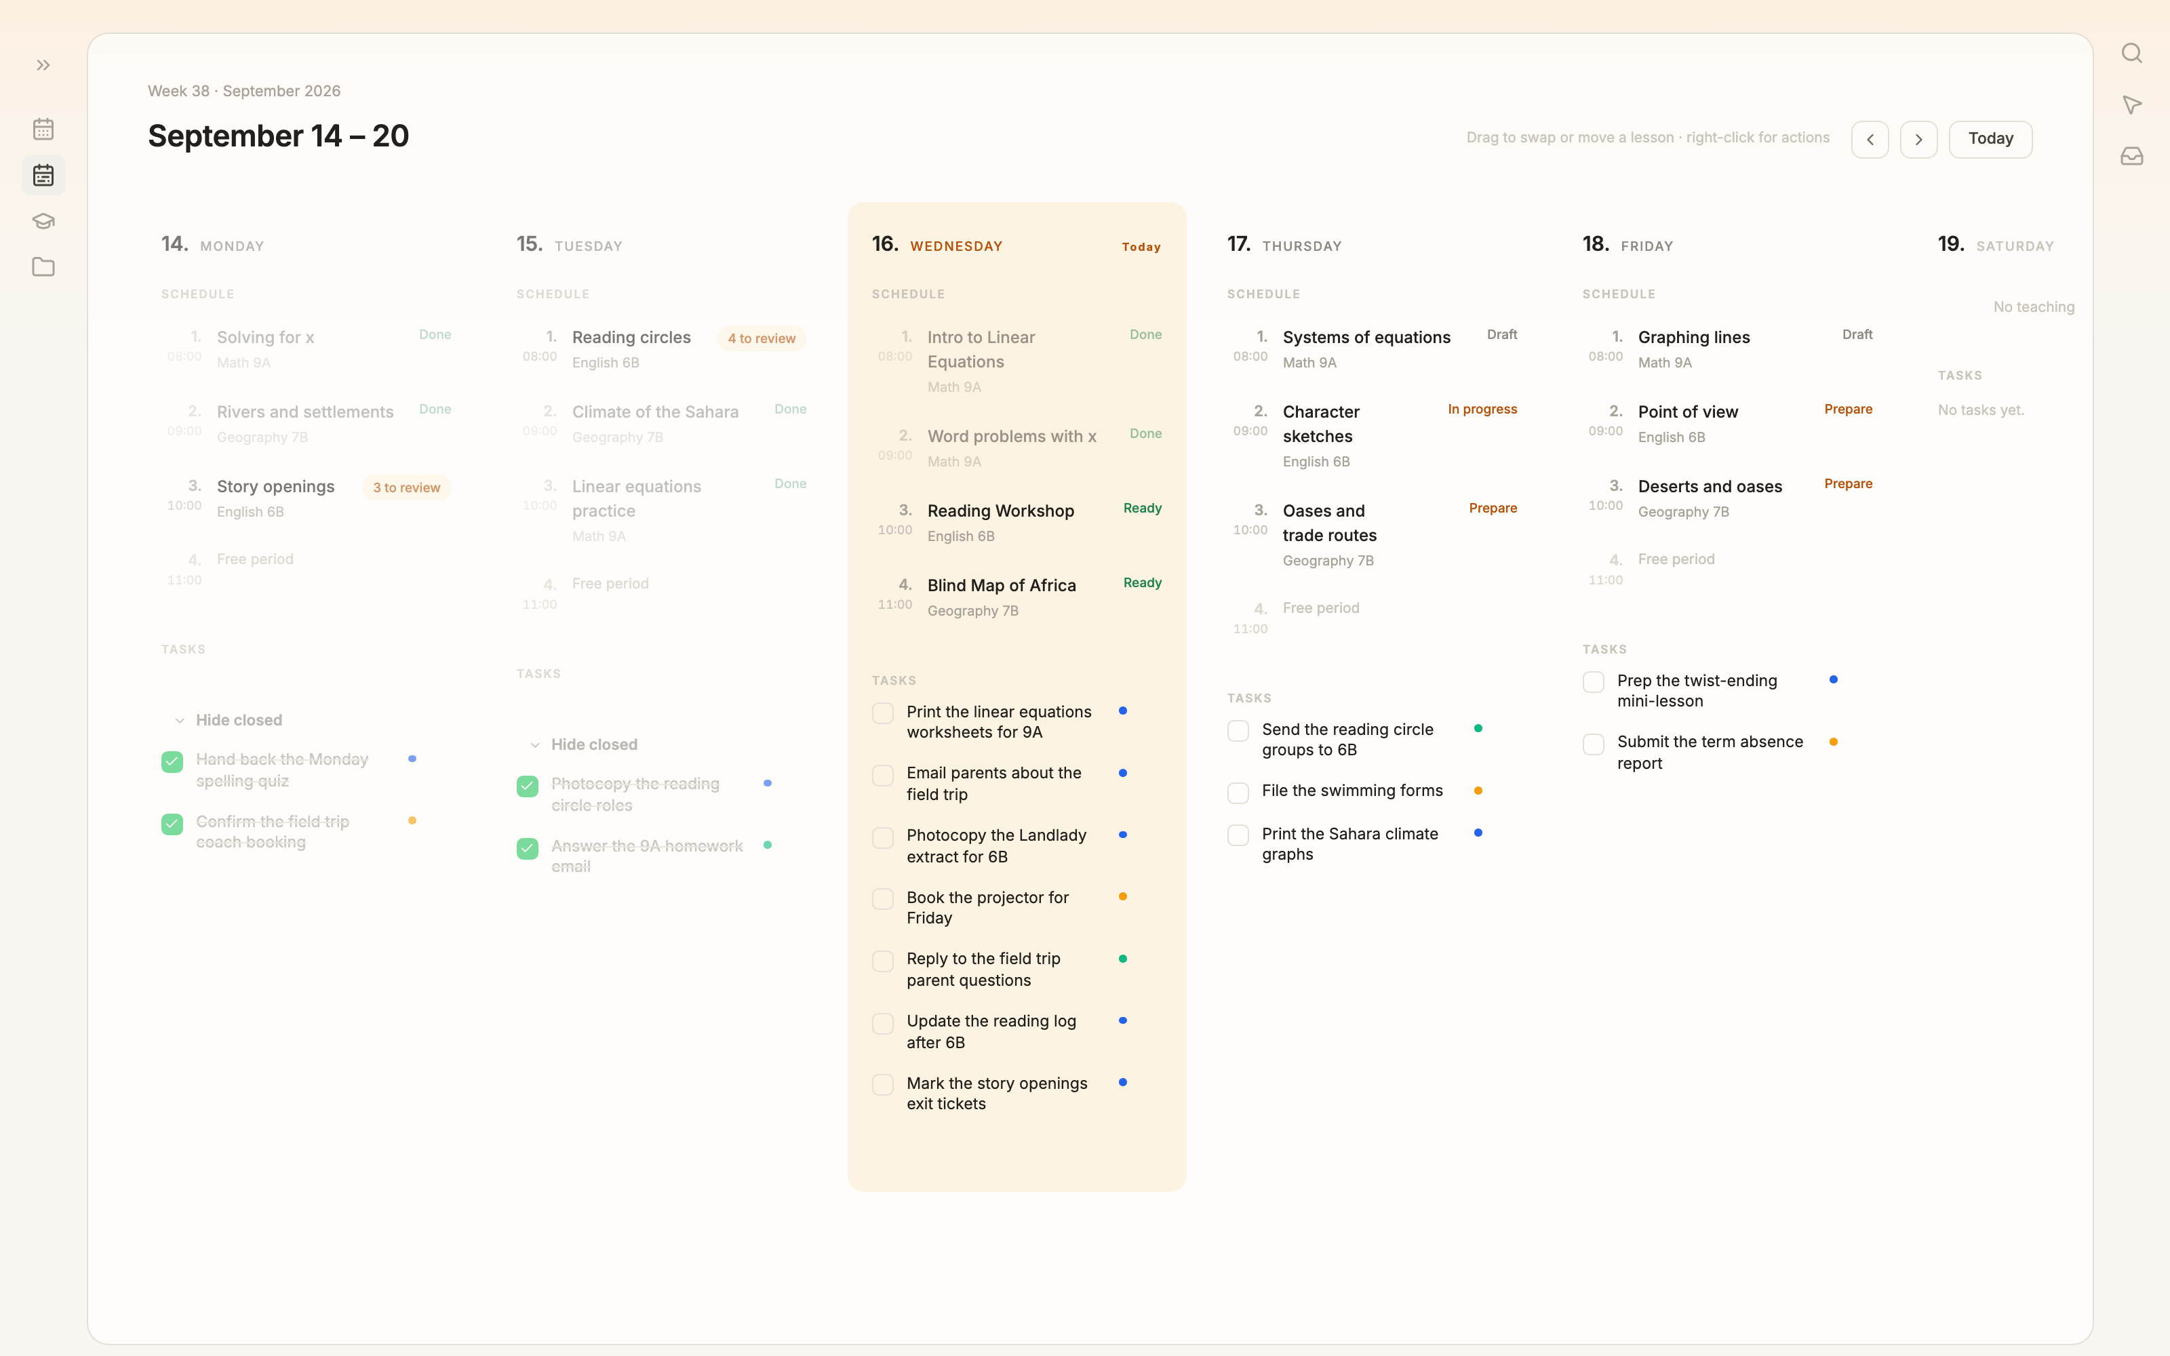This screenshot has width=2170, height=1356.
Task: Select the Friday 18 day header
Action: pos(1627,245)
